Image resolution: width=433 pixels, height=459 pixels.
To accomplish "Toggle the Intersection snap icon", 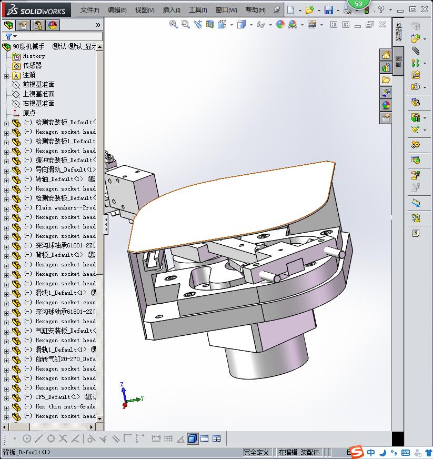I will pos(63,438).
